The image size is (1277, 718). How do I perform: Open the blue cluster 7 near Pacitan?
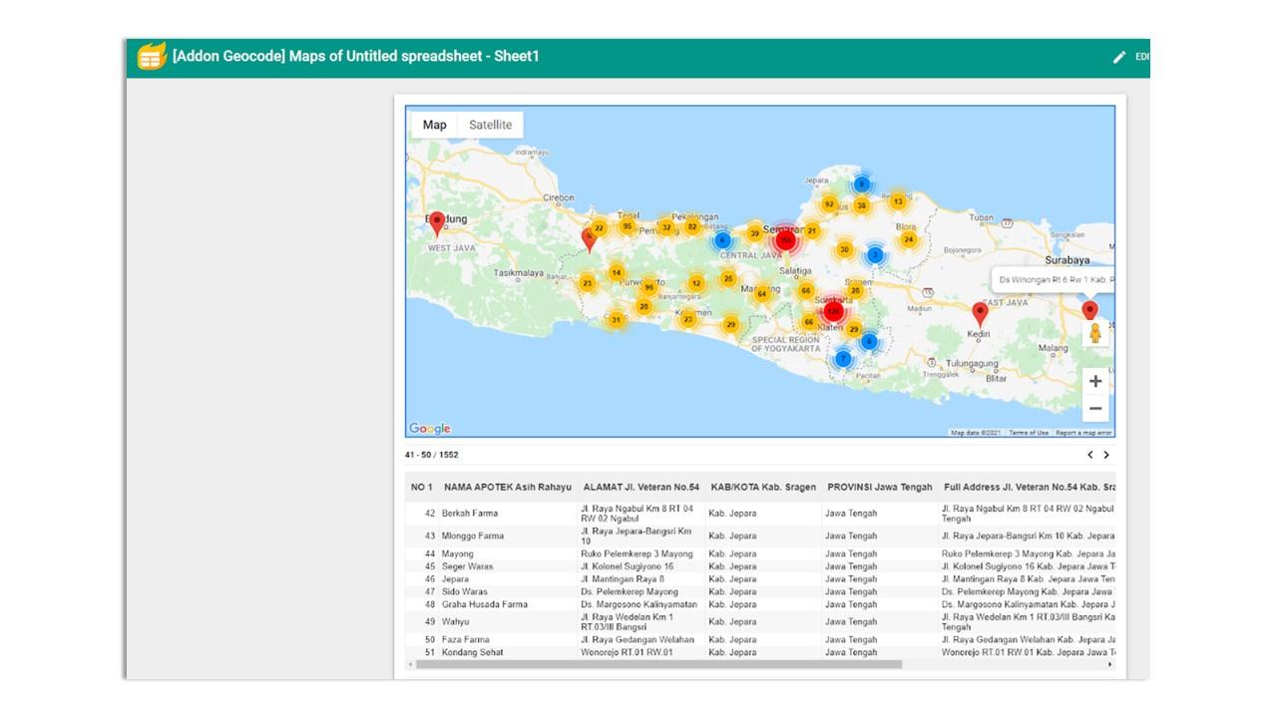click(843, 358)
